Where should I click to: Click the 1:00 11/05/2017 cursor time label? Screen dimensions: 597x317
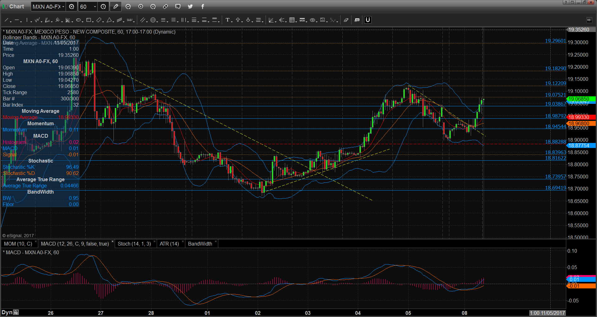(547, 313)
